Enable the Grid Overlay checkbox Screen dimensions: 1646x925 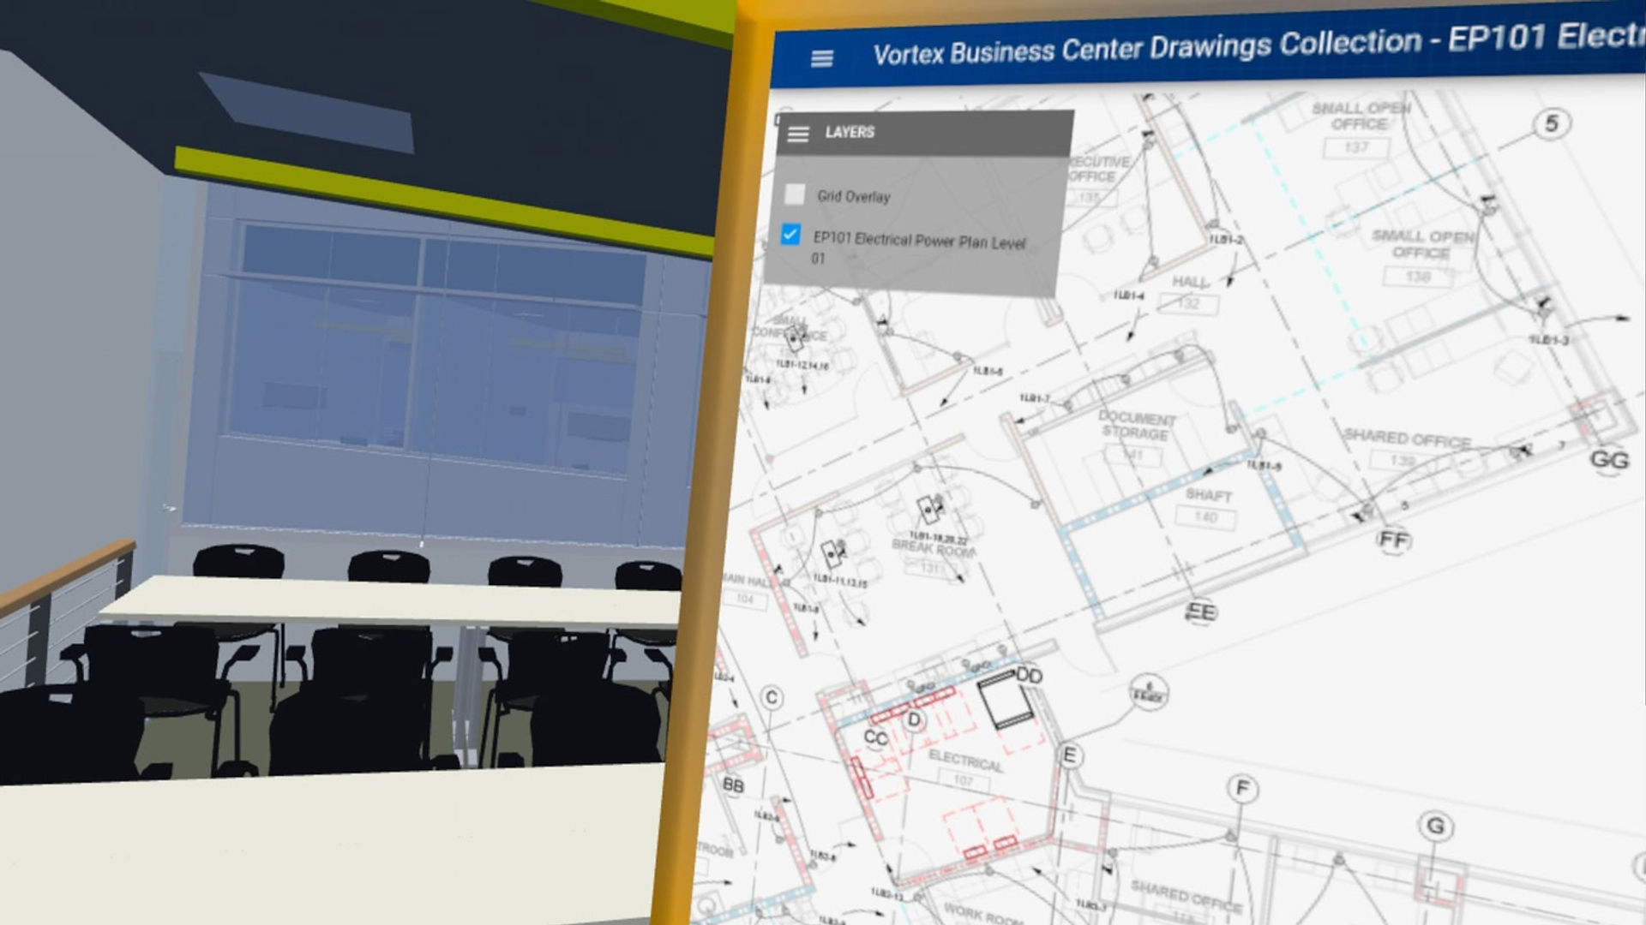[795, 194]
